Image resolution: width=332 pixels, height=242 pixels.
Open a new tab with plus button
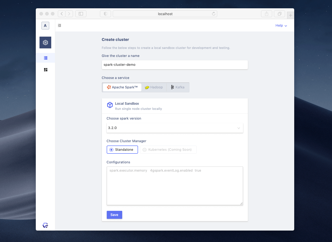click(x=290, y=15)
